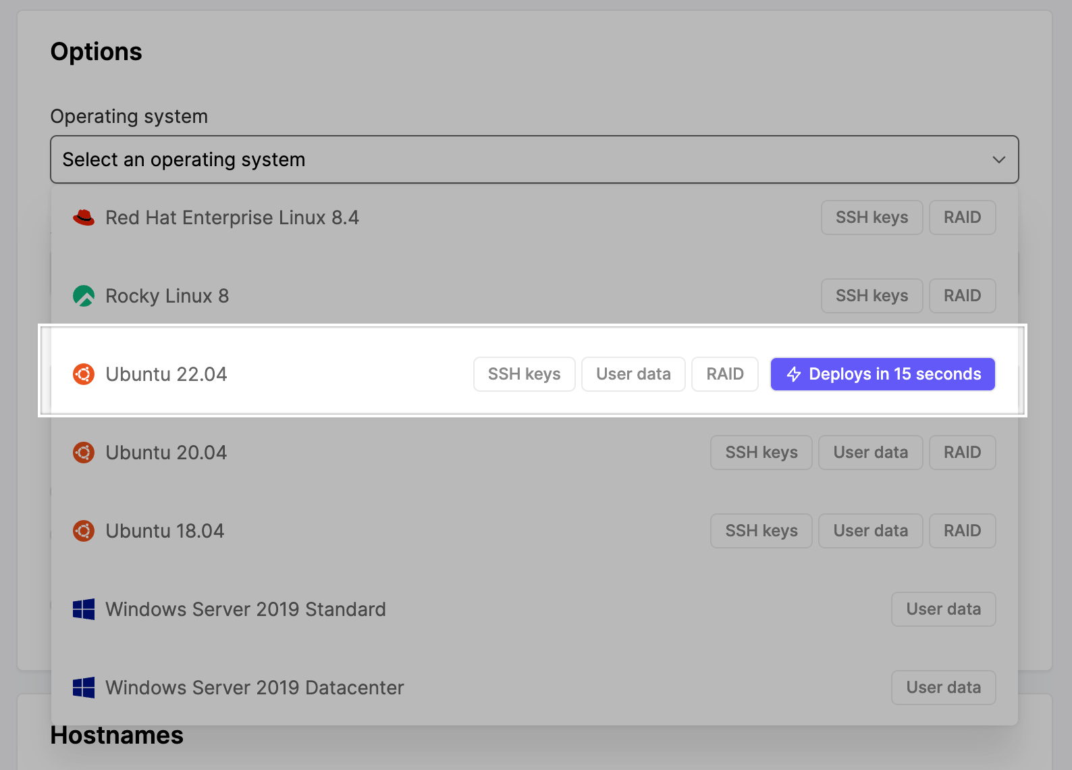Click the Red Hat logo icon
This screenshot has height=770, width=1072.
click(x=84, y=217)
